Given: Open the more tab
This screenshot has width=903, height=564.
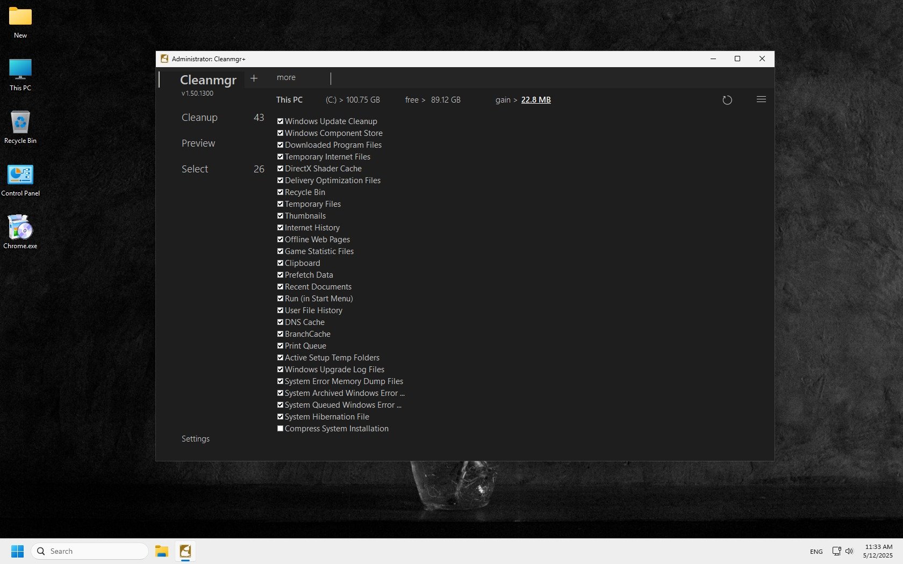Looking at the screenshot, I should (x=286, y=77).
